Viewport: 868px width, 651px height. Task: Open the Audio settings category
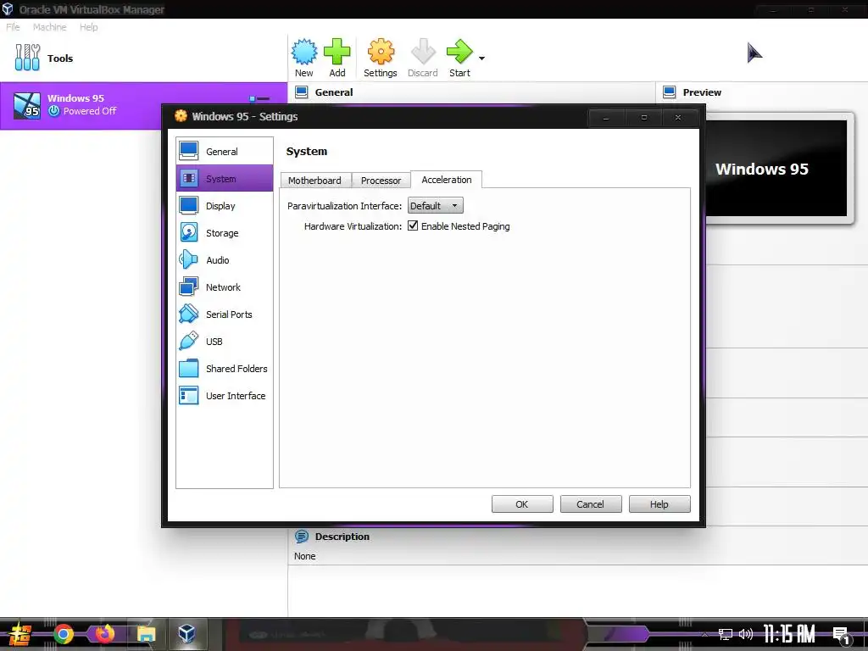tap(224, 259)
